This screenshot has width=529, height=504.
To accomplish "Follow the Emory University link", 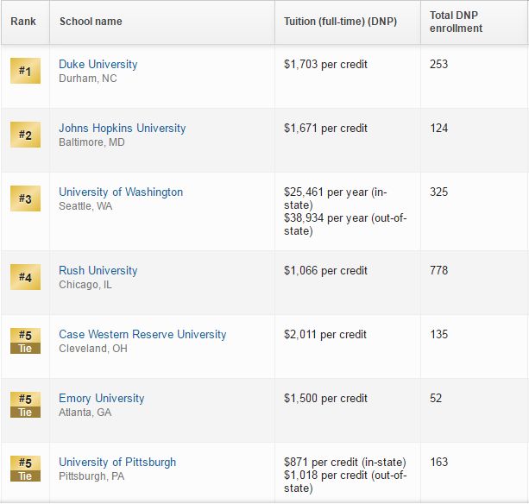I will 102,398.
